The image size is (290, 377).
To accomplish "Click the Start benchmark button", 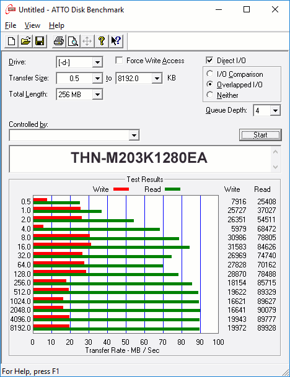I will click(x=260, y=135).
